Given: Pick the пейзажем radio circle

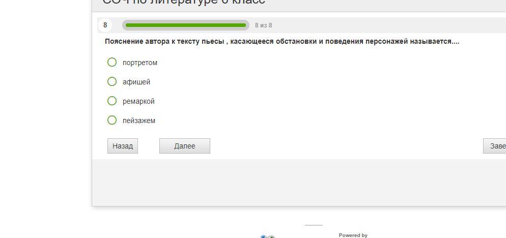Looking at the screenshot, I should tap(112, 120).
